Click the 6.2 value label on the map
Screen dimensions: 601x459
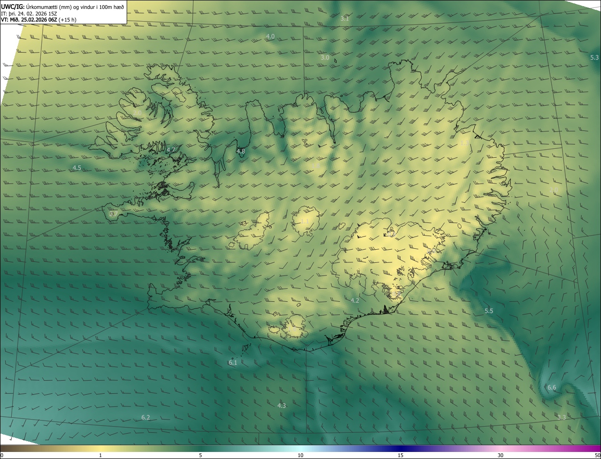tap(146, 417)
